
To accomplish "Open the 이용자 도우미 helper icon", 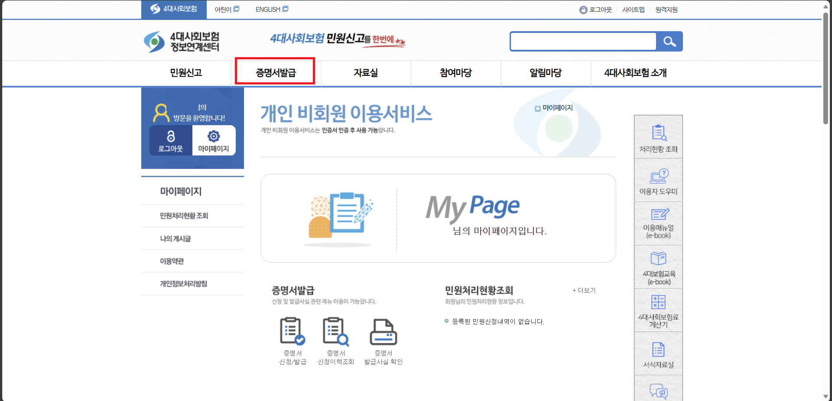I will coord(658,177).
